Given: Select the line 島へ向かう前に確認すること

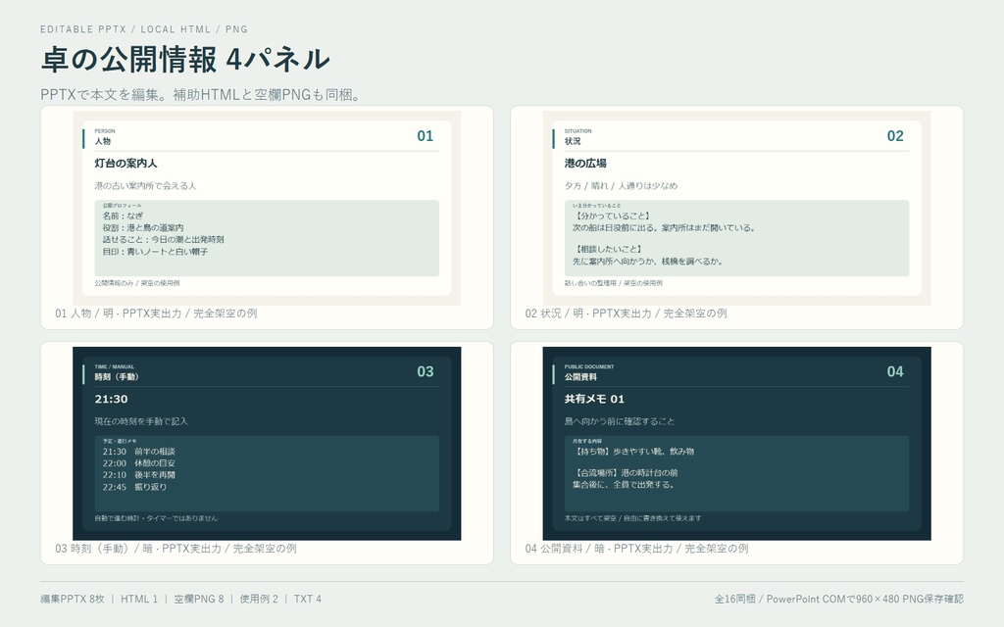Looking at the screenshot, I should point(620,421).
